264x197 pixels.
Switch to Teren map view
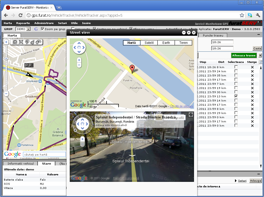(184, 43)
